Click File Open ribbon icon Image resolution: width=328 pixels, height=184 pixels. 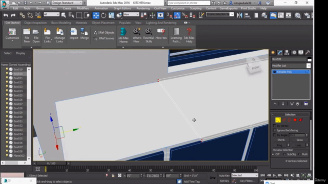(x=36, y=35)
